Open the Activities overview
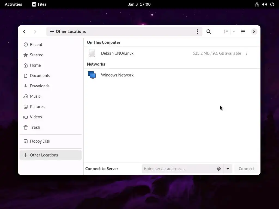Image resolution: width=279 pixels, height=209 pixels. click(x=13, y=4)
